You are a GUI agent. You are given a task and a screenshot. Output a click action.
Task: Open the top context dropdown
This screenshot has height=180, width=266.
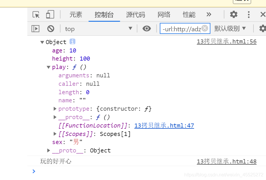(x=98, y=28)
